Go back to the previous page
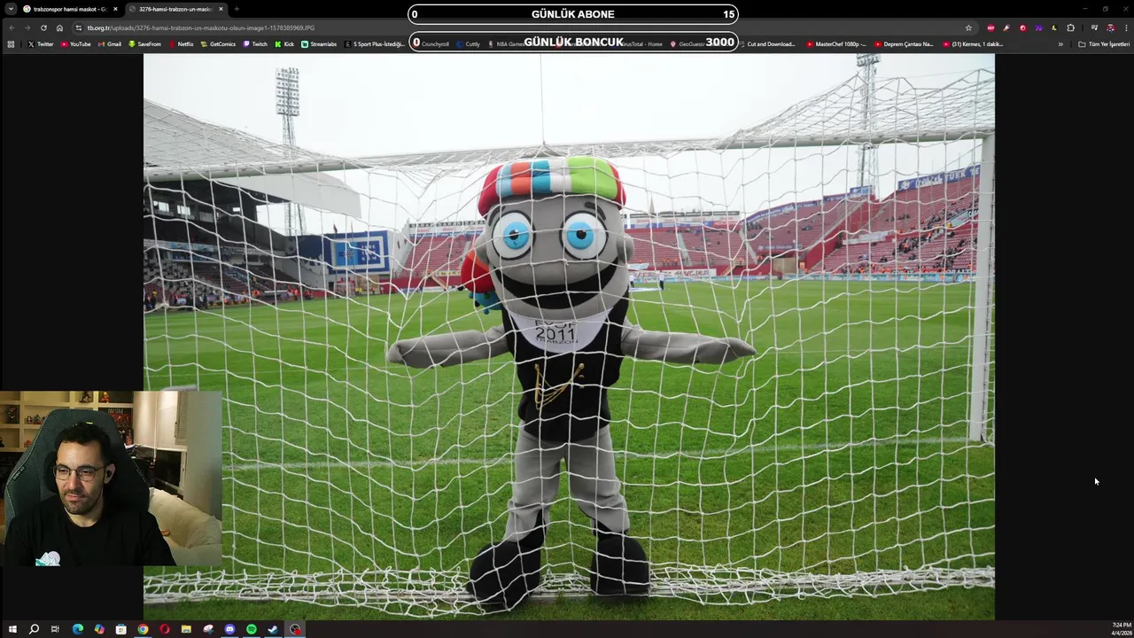The width and height of the screenshot is (1134, 638). point(12,27)
